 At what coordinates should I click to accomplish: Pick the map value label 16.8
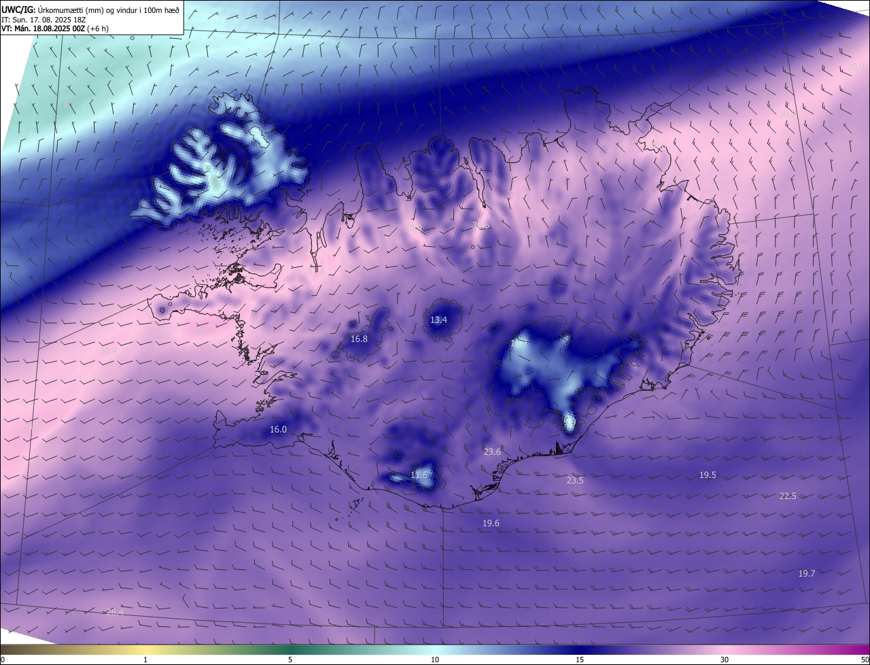coord(359,339)
